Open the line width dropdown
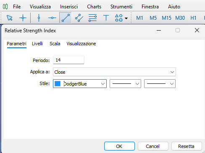 (160, 84)
